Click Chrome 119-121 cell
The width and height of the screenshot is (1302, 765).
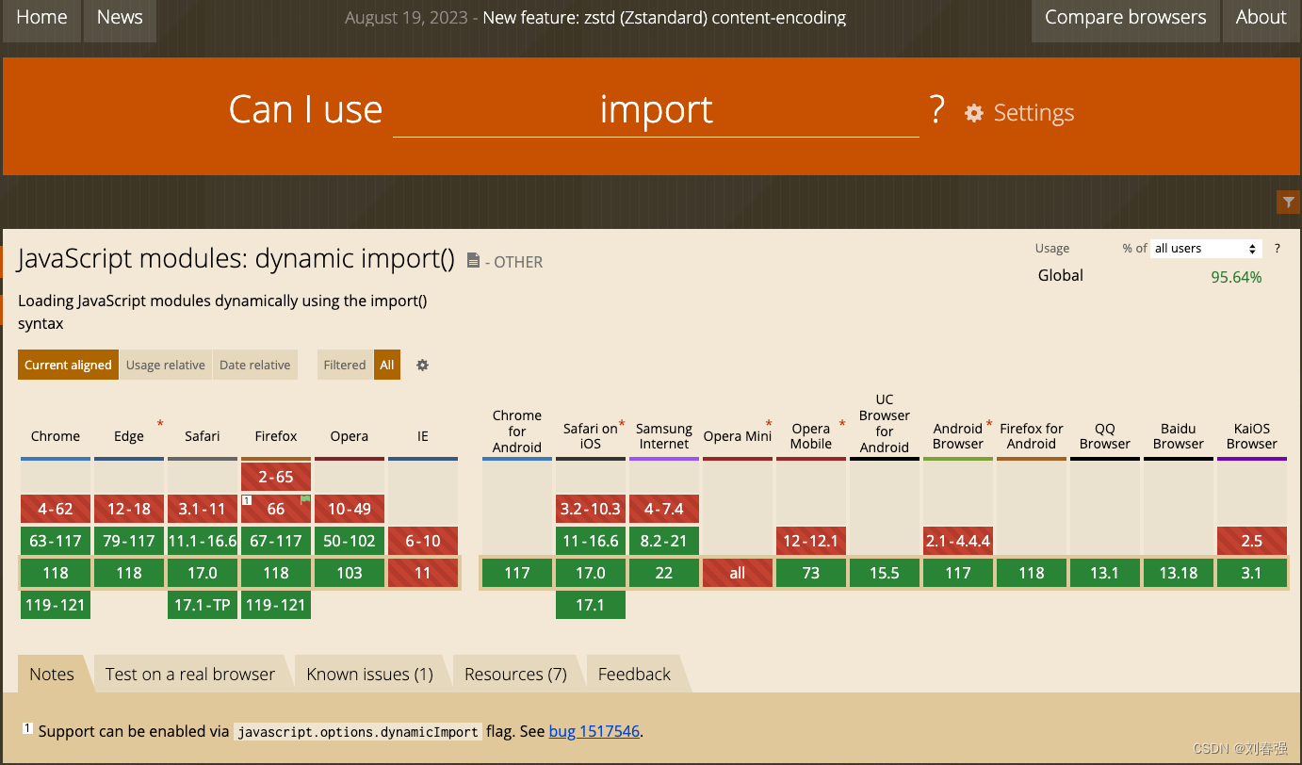tap(56, 605)
